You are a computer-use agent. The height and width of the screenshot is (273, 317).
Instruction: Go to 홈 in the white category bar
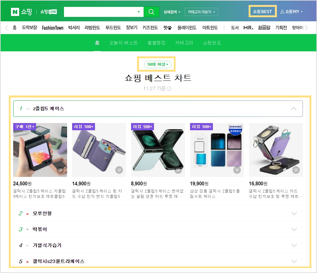point(14,28)
